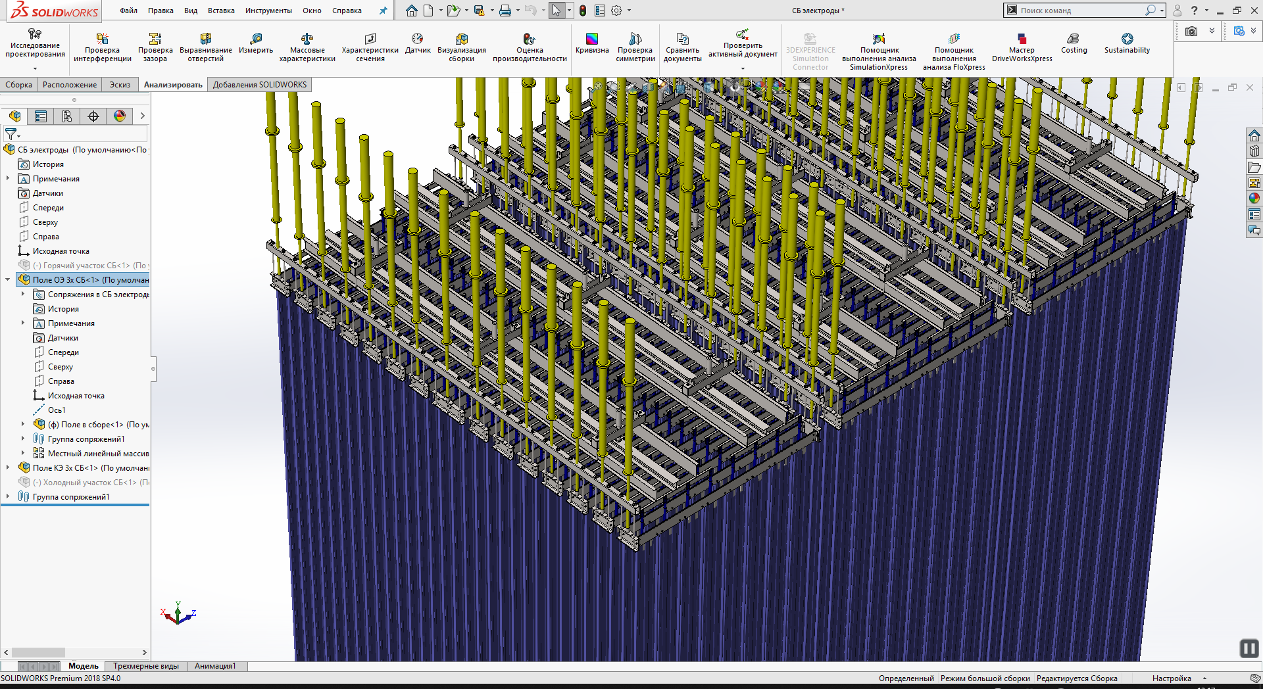The image size is (1263, 689).
Task: Open the Анимация1 bottom tab
Action: [x=215, y=666]
